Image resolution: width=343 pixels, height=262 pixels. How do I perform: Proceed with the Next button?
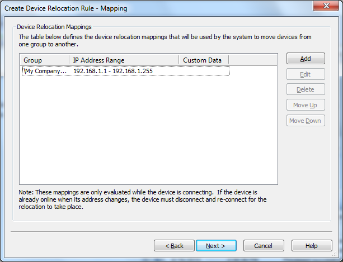[x=216, y=246]
